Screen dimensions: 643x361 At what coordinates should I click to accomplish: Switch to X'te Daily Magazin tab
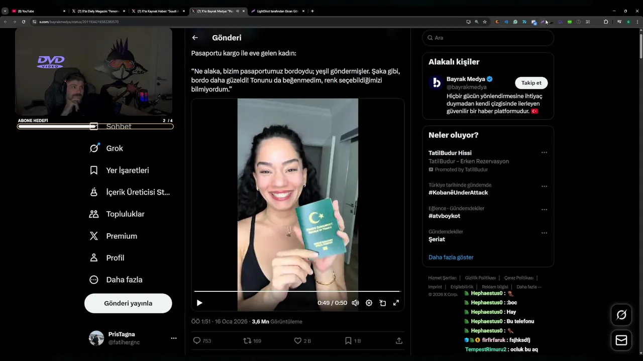pyautogui.click(x=98, y=11)
